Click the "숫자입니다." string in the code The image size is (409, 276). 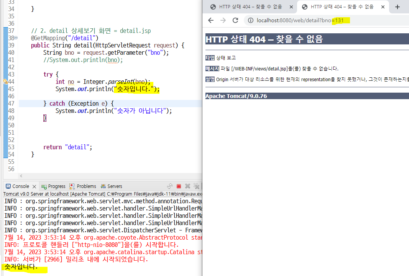(134, 89)
